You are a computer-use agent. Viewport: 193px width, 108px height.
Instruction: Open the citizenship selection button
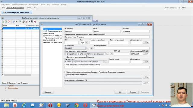[88, 48]
